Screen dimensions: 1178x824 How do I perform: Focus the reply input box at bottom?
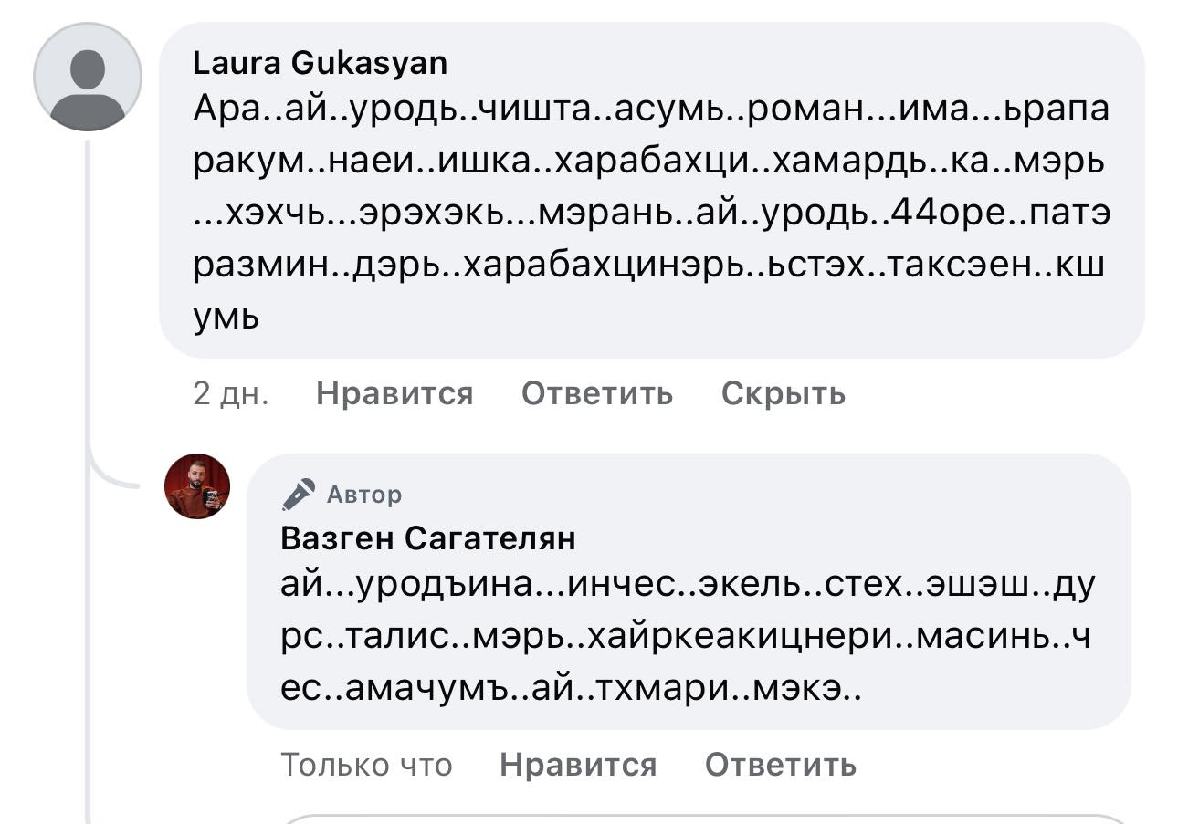click(703, 818)
